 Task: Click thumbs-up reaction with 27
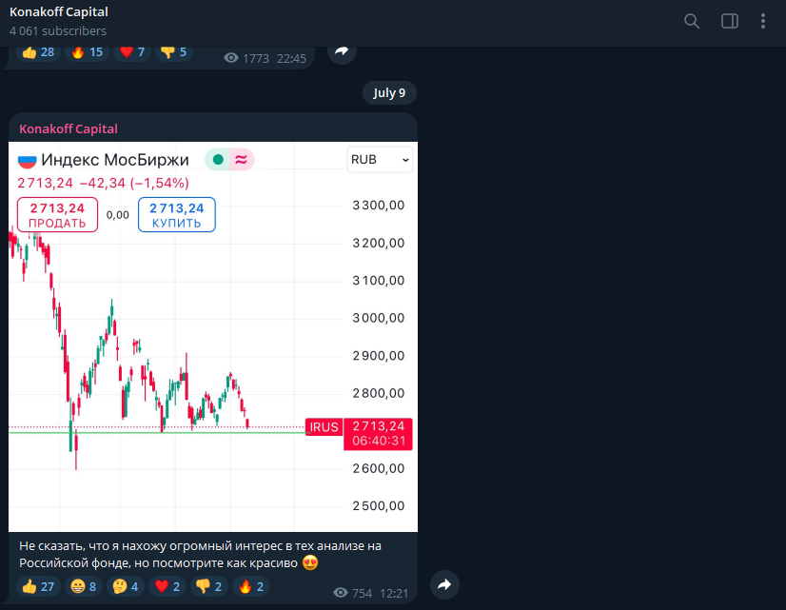(x=38, y=586)
